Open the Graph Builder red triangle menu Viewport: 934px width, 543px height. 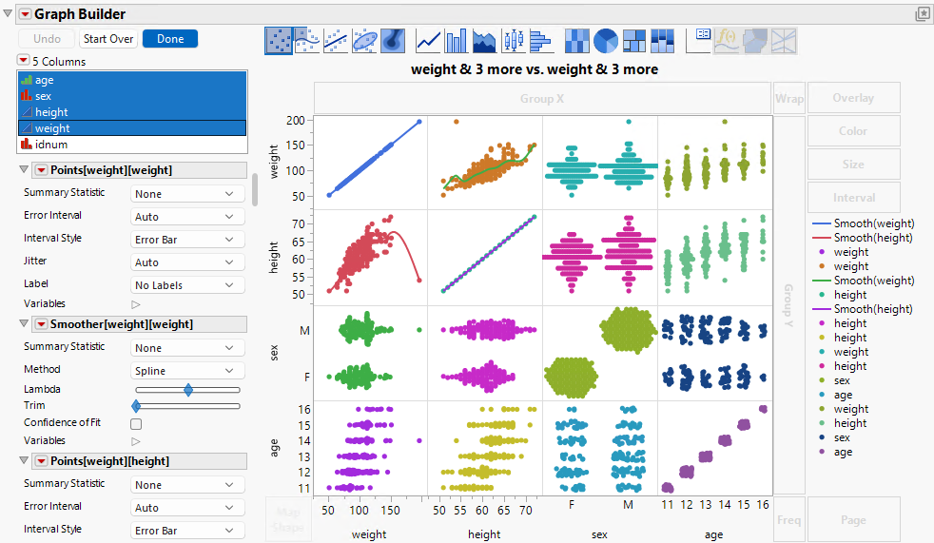[25, 14]
